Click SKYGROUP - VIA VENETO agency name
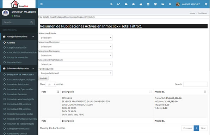The image size is (210, 135). coord(24,12)
